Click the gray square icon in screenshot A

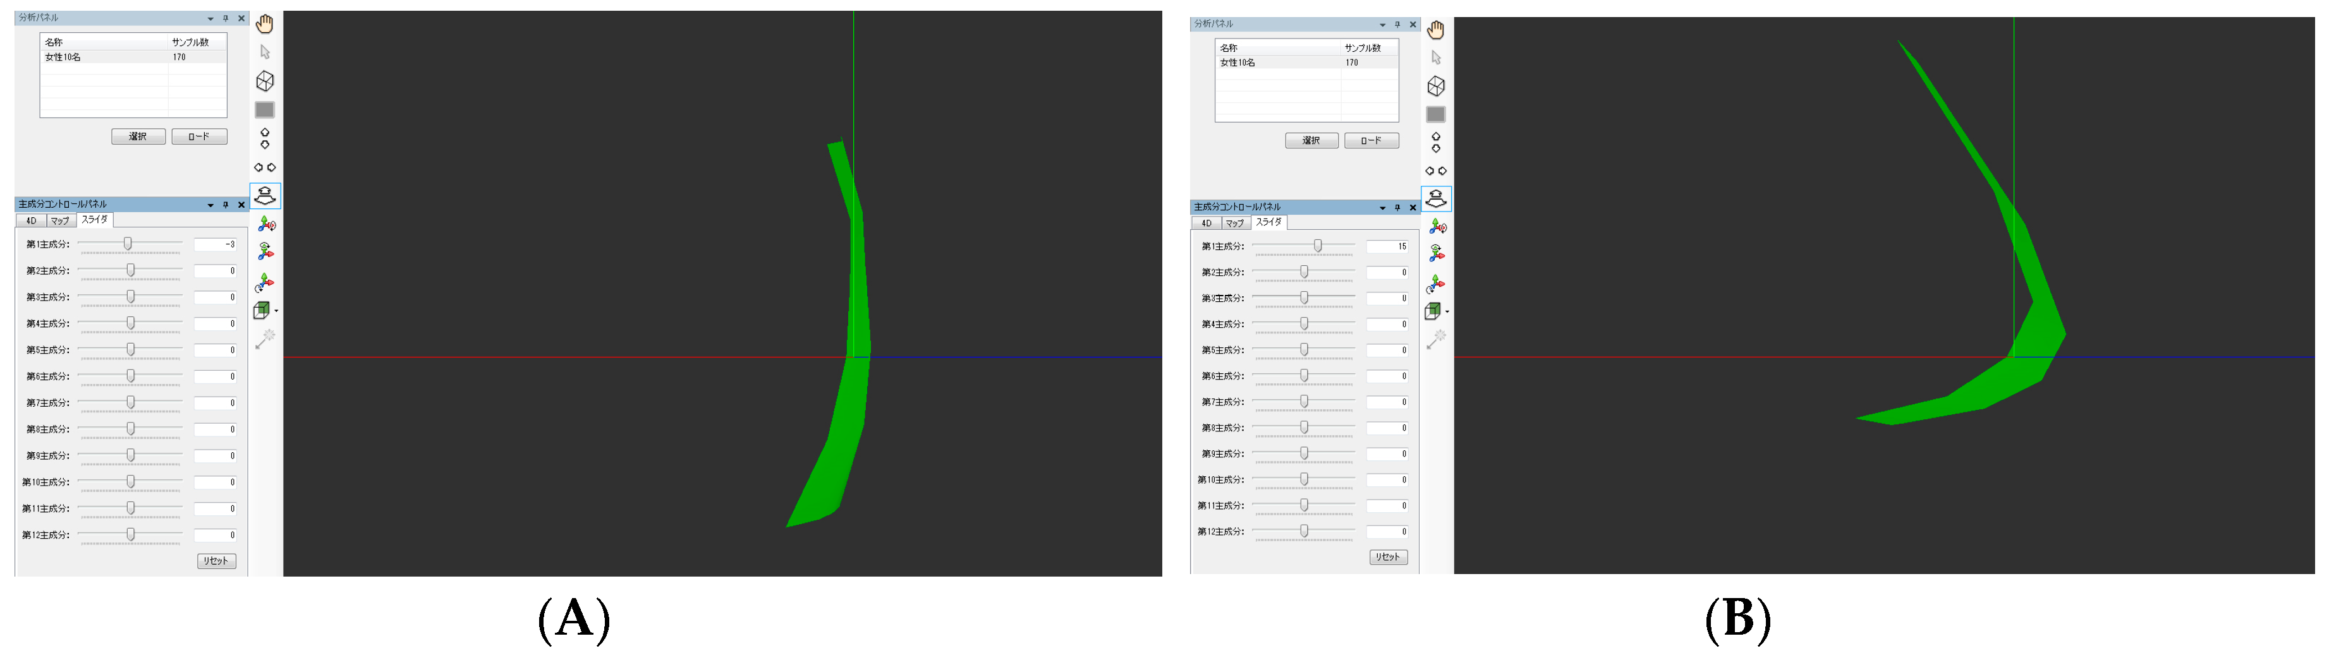[x=265, y=111]
